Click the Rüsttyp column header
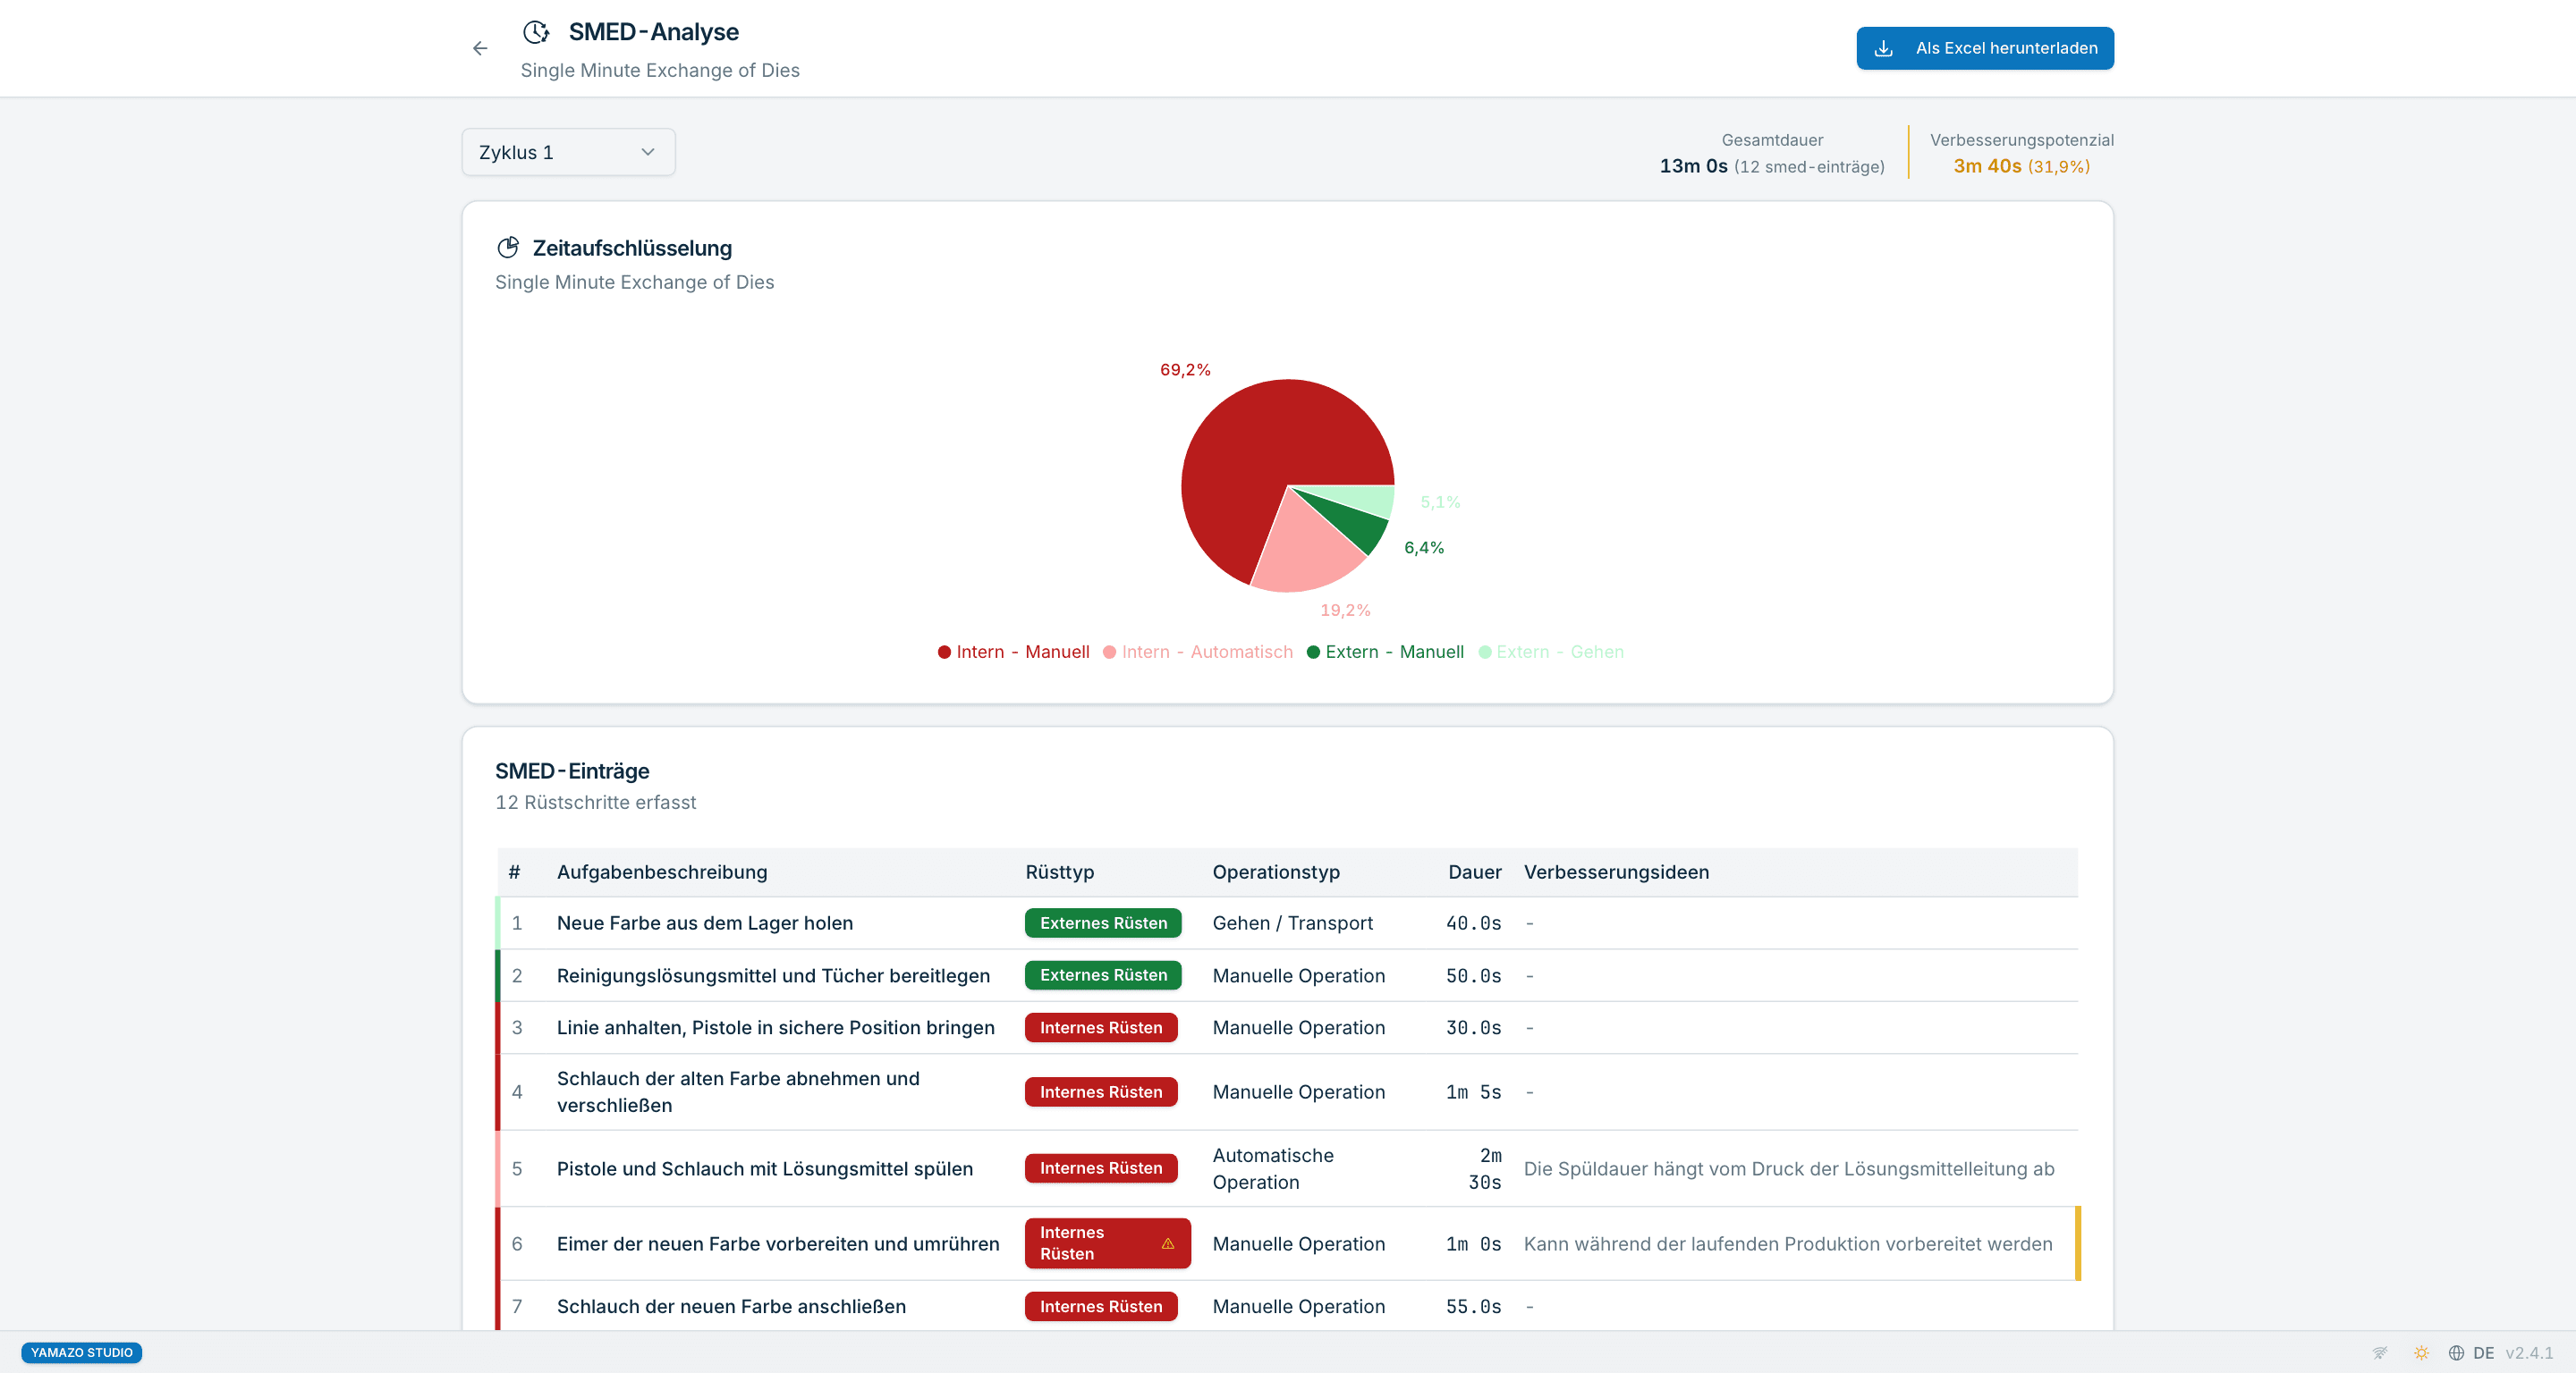The width and height of the screenshot is (2576, 1373). [x=1060, y=872]
